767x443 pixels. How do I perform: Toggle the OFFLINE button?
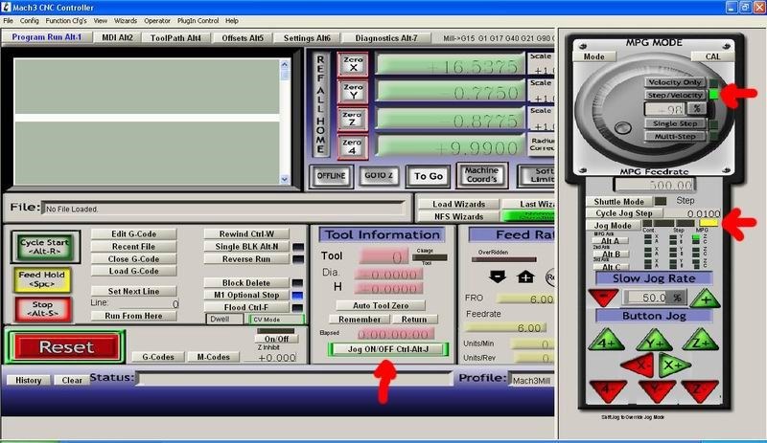point(331,176)
